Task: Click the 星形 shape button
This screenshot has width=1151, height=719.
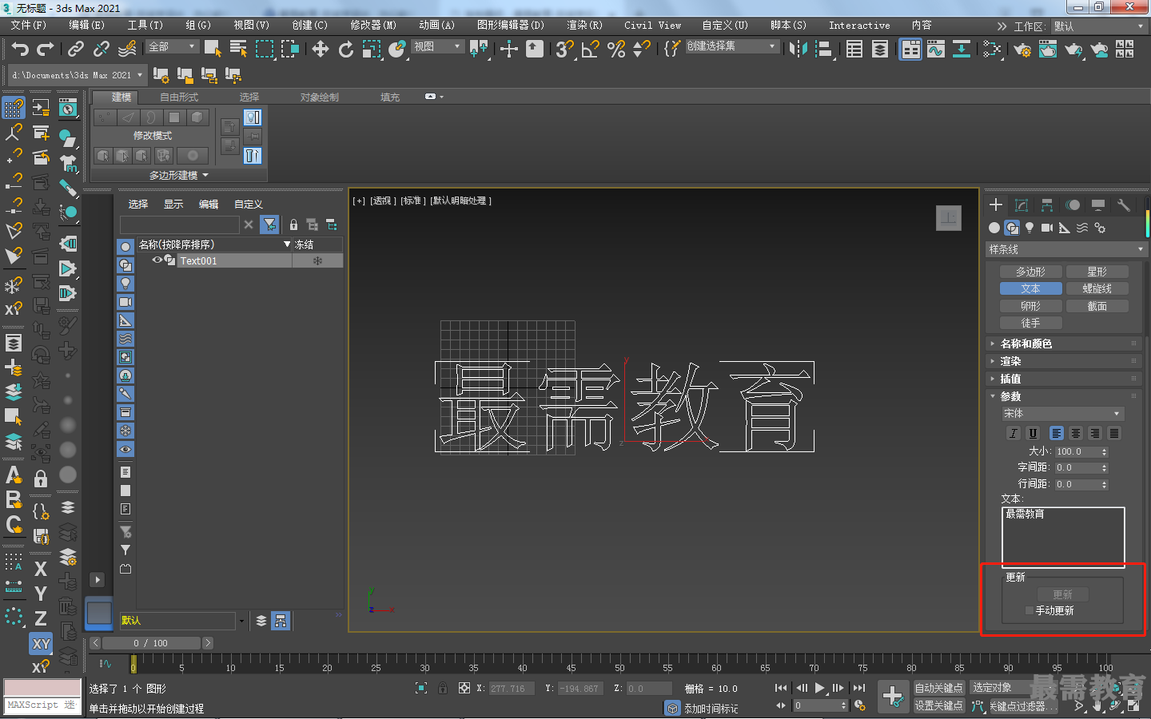Action: pyautogui.click(x=1097, y=272)
